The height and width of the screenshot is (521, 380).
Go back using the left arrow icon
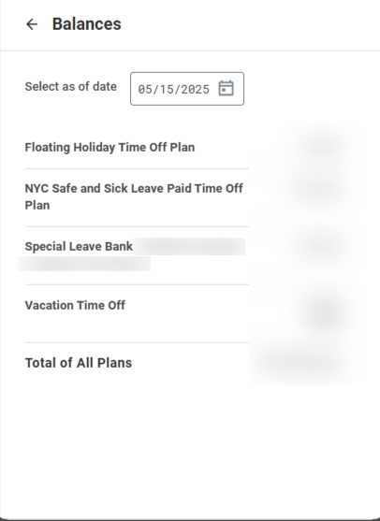coord(32,24)
